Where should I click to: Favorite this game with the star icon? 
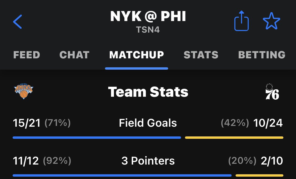272,21
